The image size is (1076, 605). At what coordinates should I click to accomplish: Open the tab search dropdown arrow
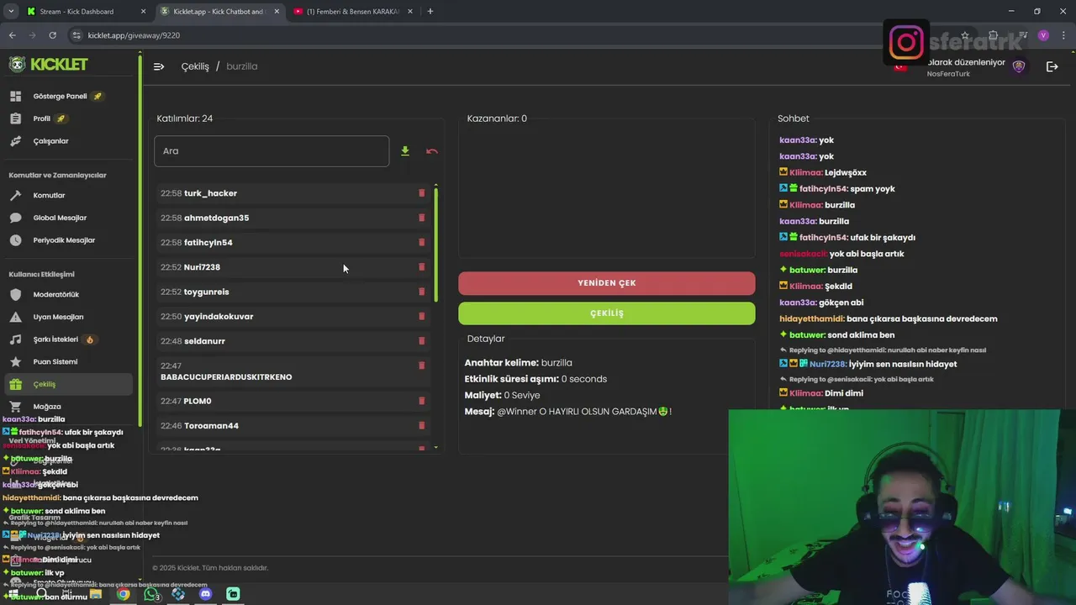11,12
